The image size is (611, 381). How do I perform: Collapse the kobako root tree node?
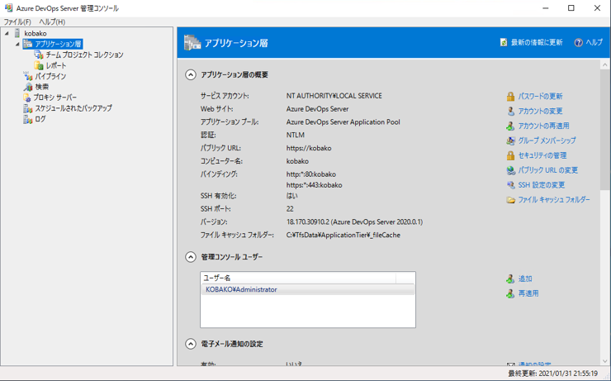[x=7, y=34]
